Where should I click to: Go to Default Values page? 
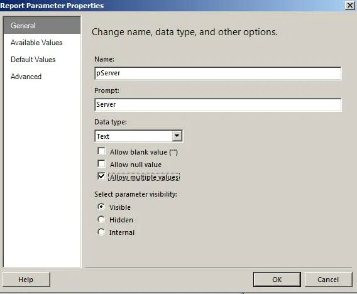[33, 60]
